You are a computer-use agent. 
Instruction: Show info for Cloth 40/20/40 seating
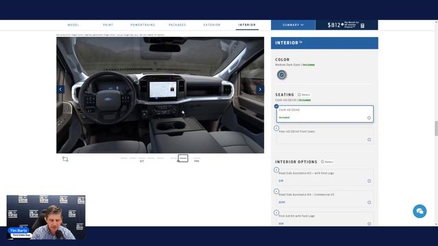pos(369,118)
